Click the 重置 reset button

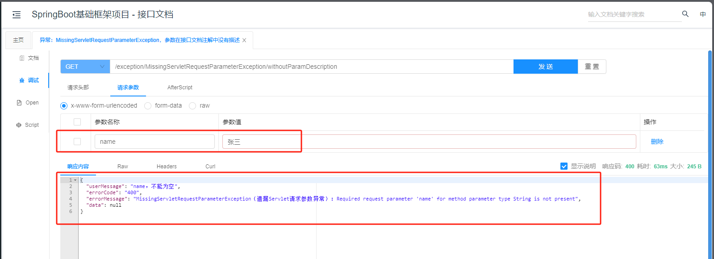tap(592, 67)
